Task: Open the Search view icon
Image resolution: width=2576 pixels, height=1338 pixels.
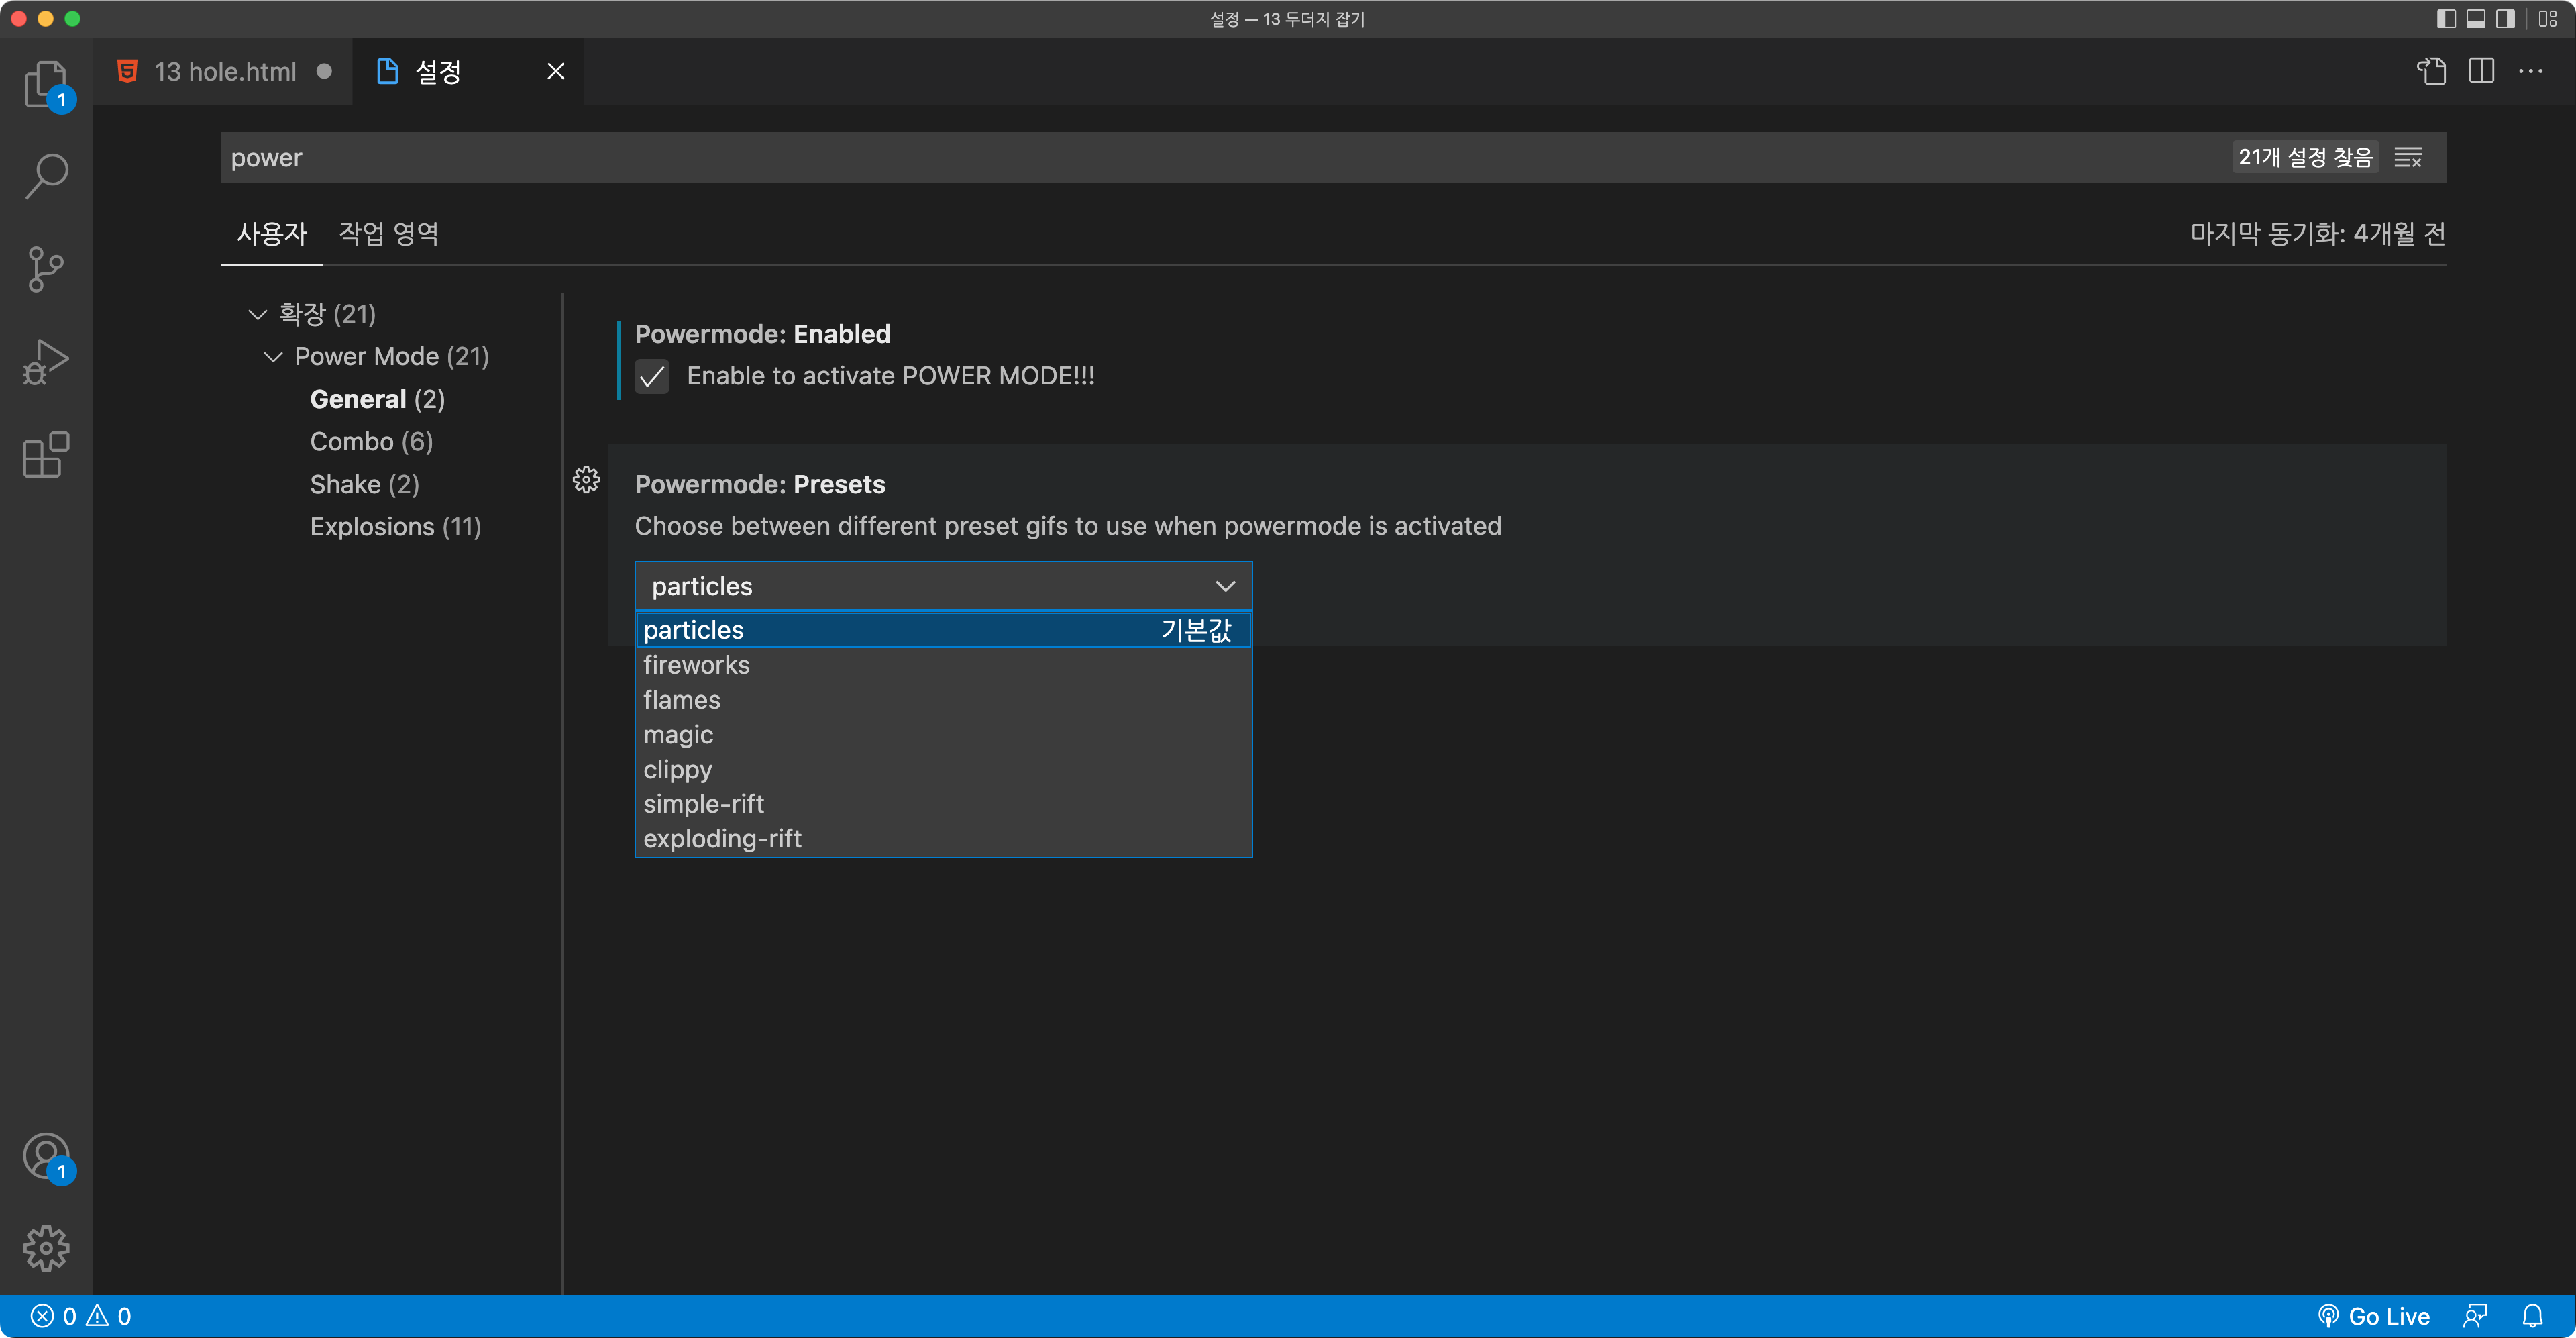Action: click(x=46, y=175)
